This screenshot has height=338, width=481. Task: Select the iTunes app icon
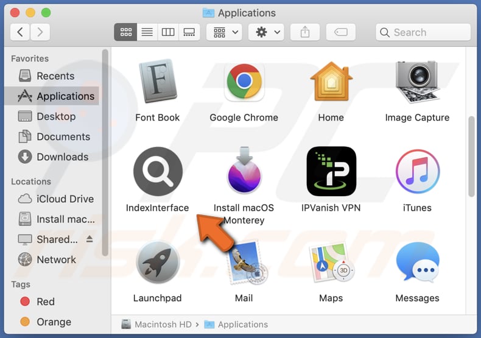click(418, 171)
